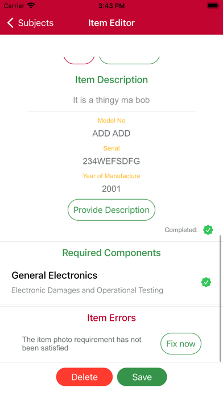This screenshot has width=223, height=396.
Task: Select the Year of Manufacture 2001
Action: (111, 189)
